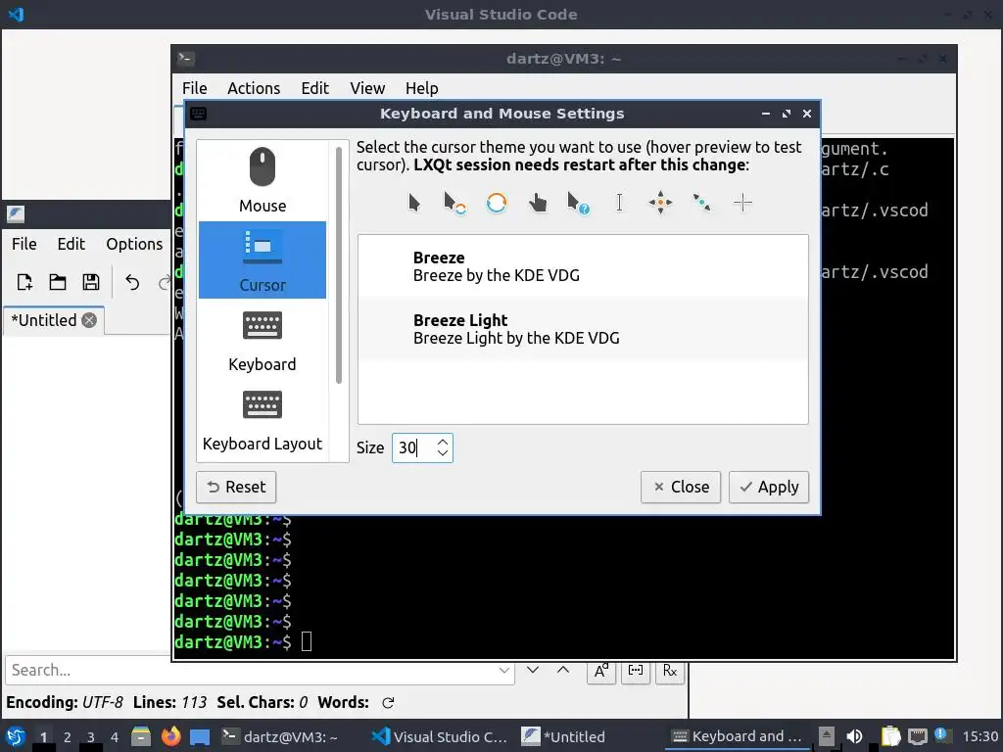Open the LXQt application menu
Image resolution: width=1003 pixels, height=752 pixels.
coord(16,736)
